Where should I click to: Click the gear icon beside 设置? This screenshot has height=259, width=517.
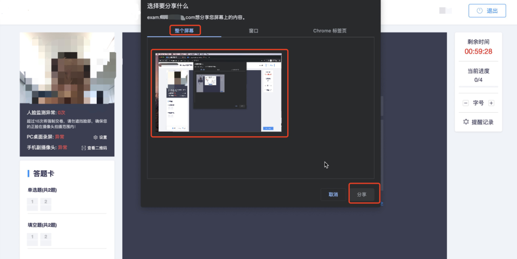tap(95, 138)
